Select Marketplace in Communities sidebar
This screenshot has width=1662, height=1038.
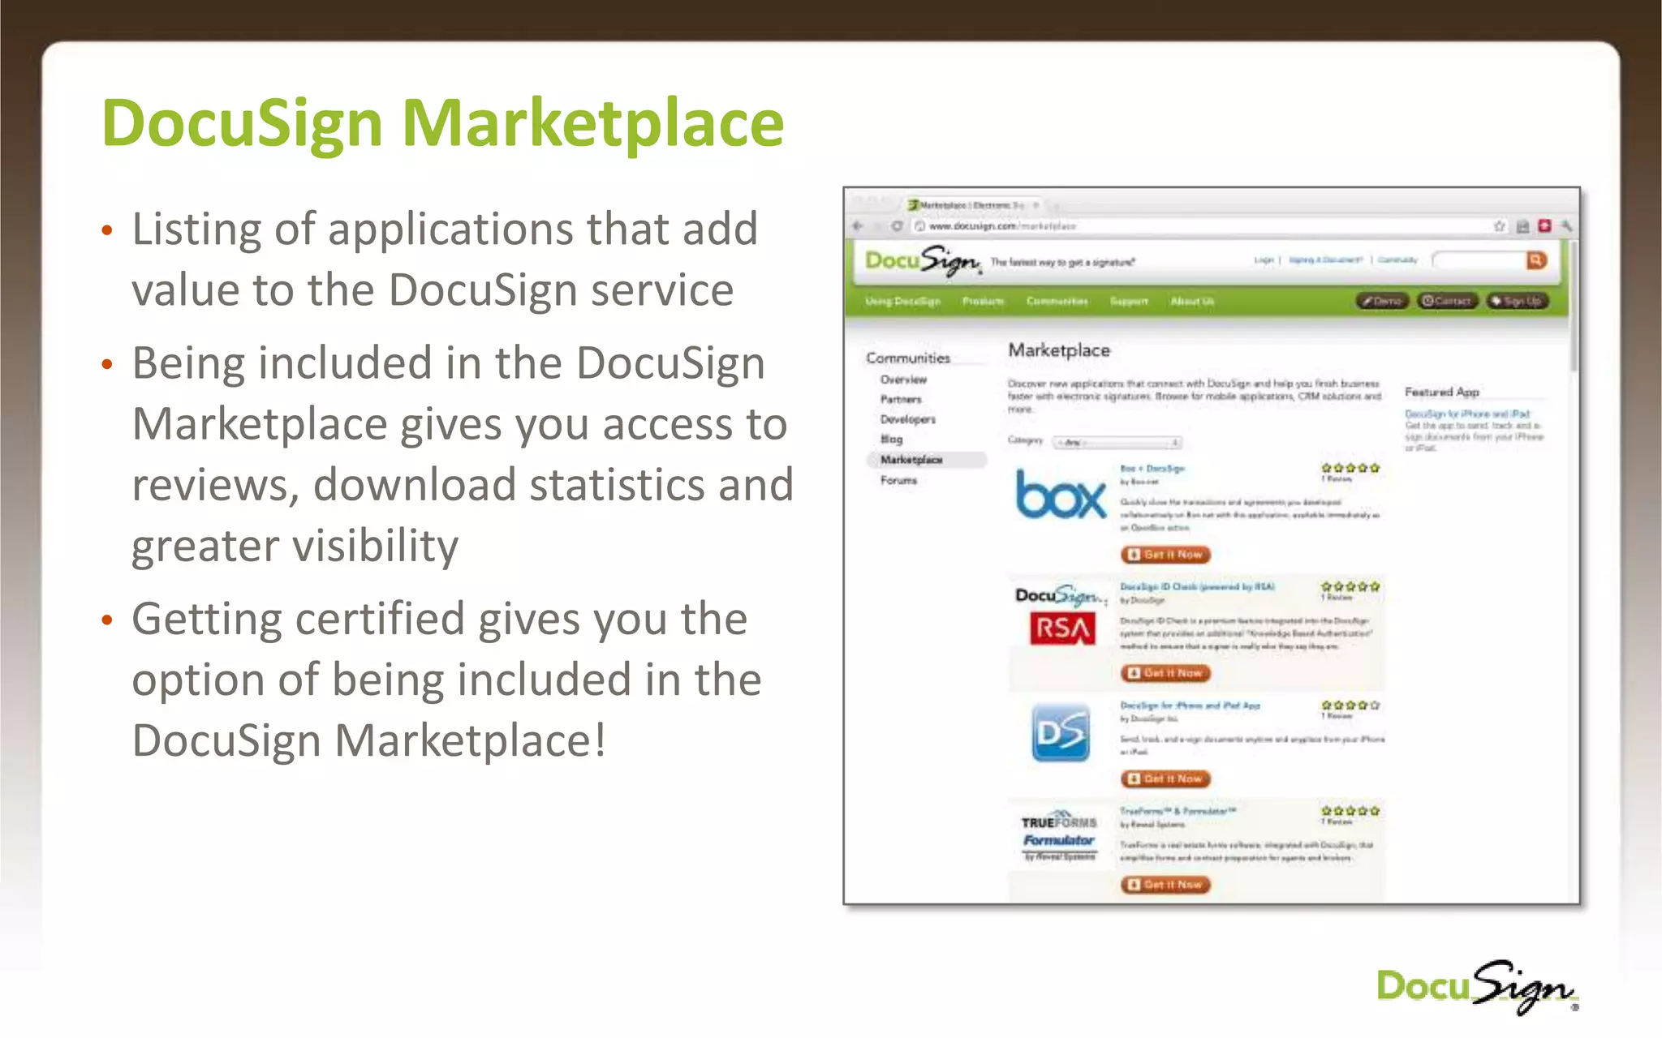point(911,460)
